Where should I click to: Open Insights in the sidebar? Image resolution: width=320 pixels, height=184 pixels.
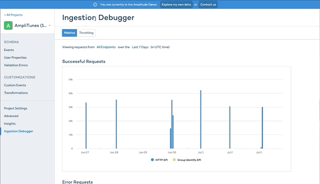pyautogui.click(x=9, y=123)
